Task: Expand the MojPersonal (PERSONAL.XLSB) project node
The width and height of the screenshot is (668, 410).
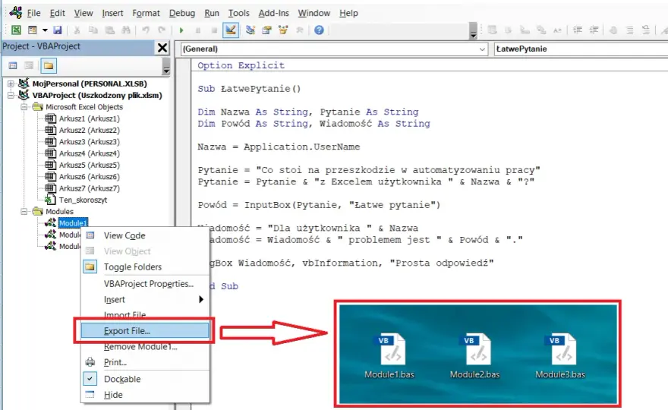Action: click(11, 84)
